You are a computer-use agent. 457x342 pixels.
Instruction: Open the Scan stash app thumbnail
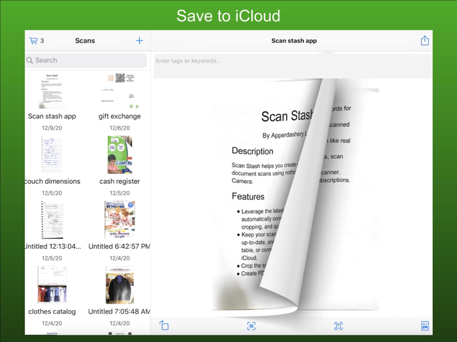click(x=52, y=91)
